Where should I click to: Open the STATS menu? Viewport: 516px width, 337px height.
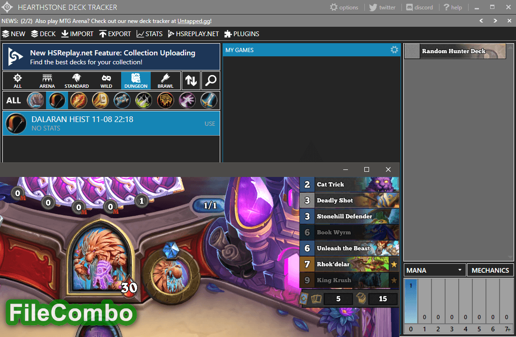pos(149,34)
